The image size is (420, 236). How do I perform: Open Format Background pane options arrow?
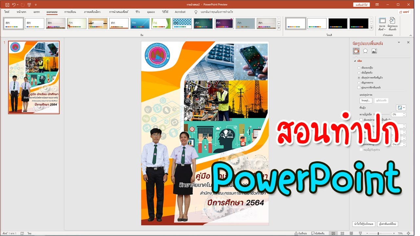tap(399, 42)
